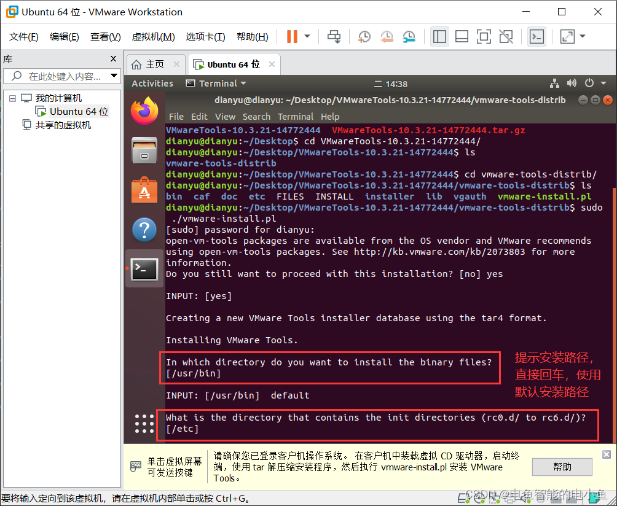The width and height of the screenshot is (617, 506).
Task: Open the Terminal app menu in top bar
Action: point(216,84)
